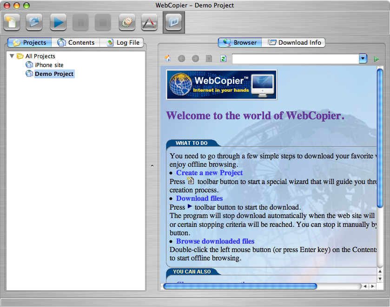Click the Demo Project globe icon
The height and width of the screenshot is (307, 390).
(29, 74)
